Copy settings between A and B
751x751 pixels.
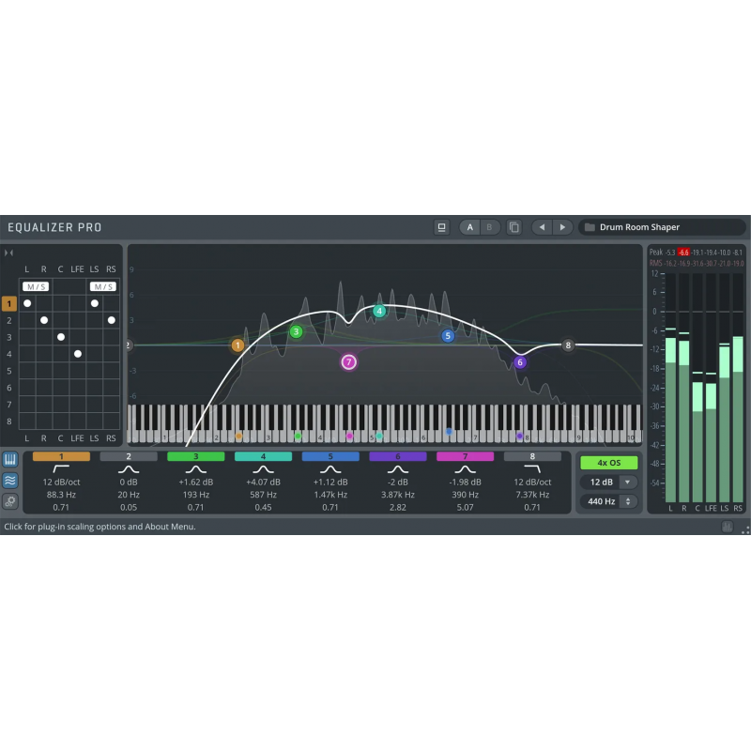[513, 227]
